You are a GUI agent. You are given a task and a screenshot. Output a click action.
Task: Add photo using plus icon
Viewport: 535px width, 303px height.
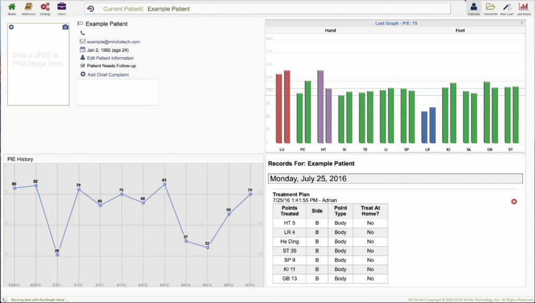11,27
